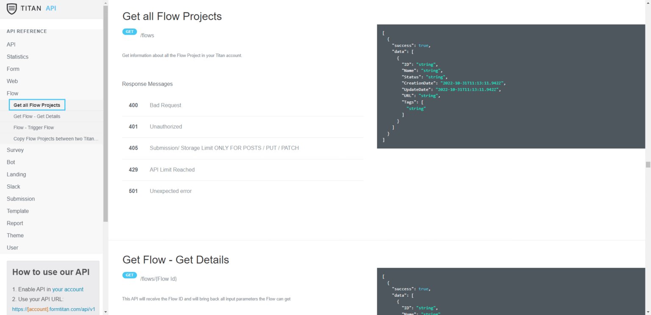Open Copy Flow Projects between two Titan accounts
This screenshot has height=315, width=651.
click(x=56, y=139)
